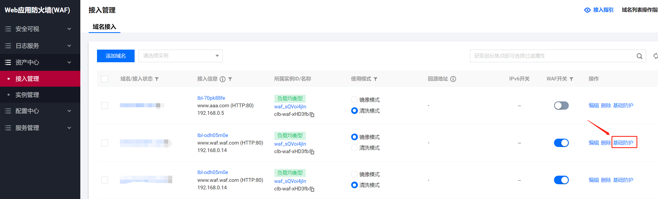Image resolution: width=658 pixels, height=199 pixels.
Task: Disable WAF switch in the third row
Action: pos(561,180)
